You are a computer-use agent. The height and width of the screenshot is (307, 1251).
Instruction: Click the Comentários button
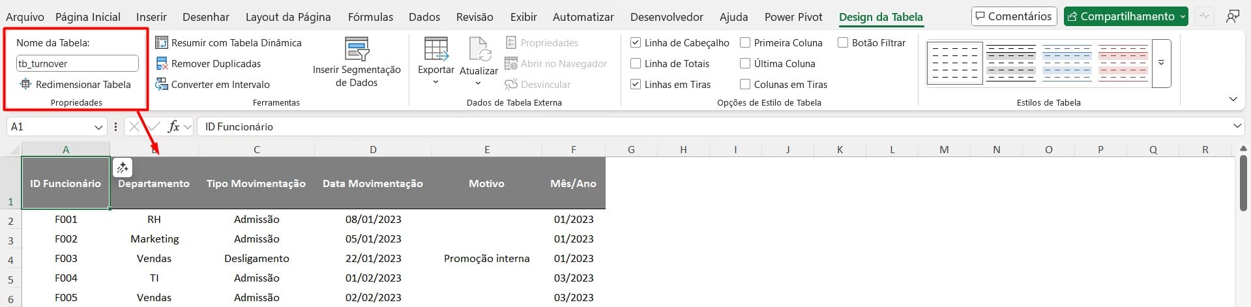(1014, 16)
